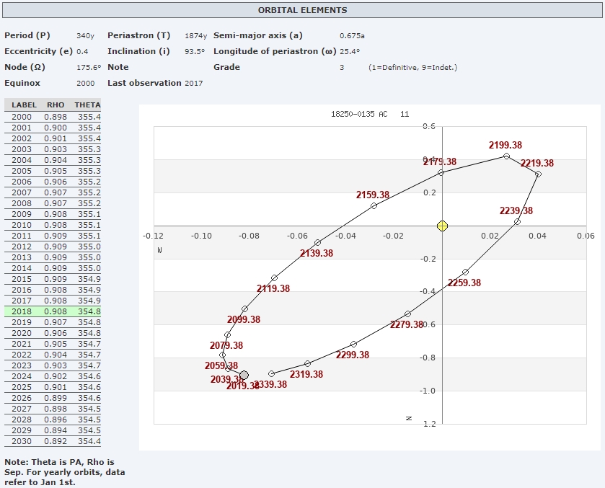Click the orbit point labeled 2119.38

274,278
